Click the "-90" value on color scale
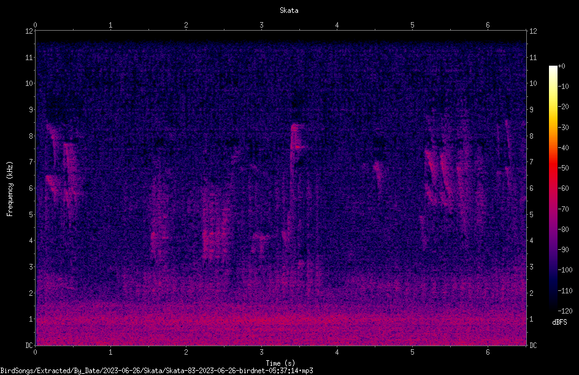 pos(563,250)
